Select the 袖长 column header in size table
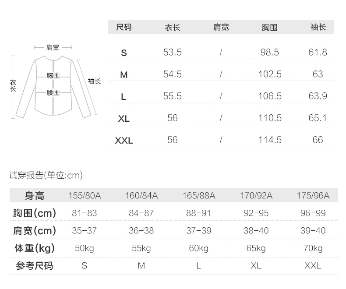This screenshot has width=346, height=289. (318, 27)
